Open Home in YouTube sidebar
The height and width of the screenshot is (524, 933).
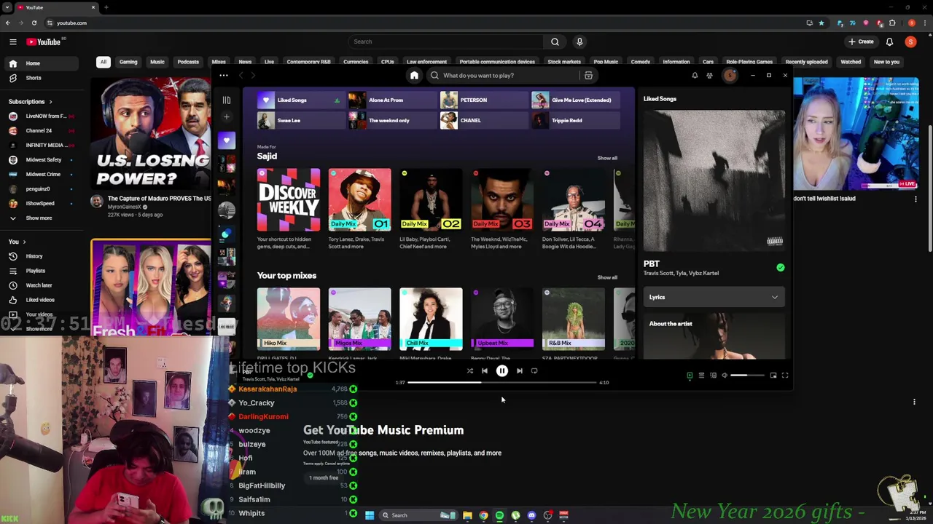click(42, 63)
